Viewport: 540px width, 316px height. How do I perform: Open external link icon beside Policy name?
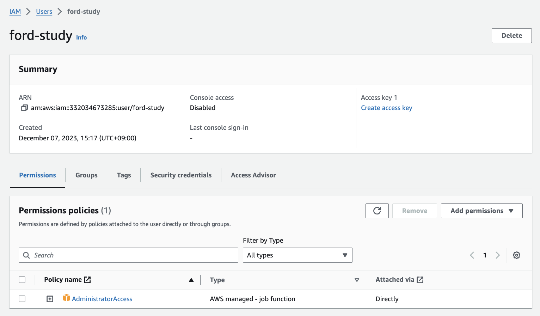click(x=87, y=280)
